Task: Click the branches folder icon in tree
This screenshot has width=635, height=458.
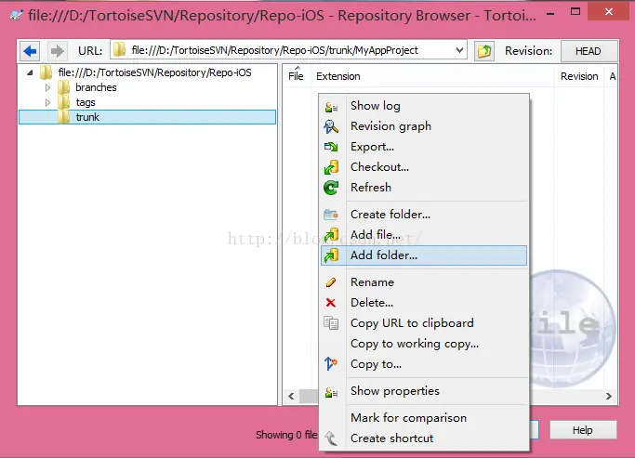Action: pos(63,87)
